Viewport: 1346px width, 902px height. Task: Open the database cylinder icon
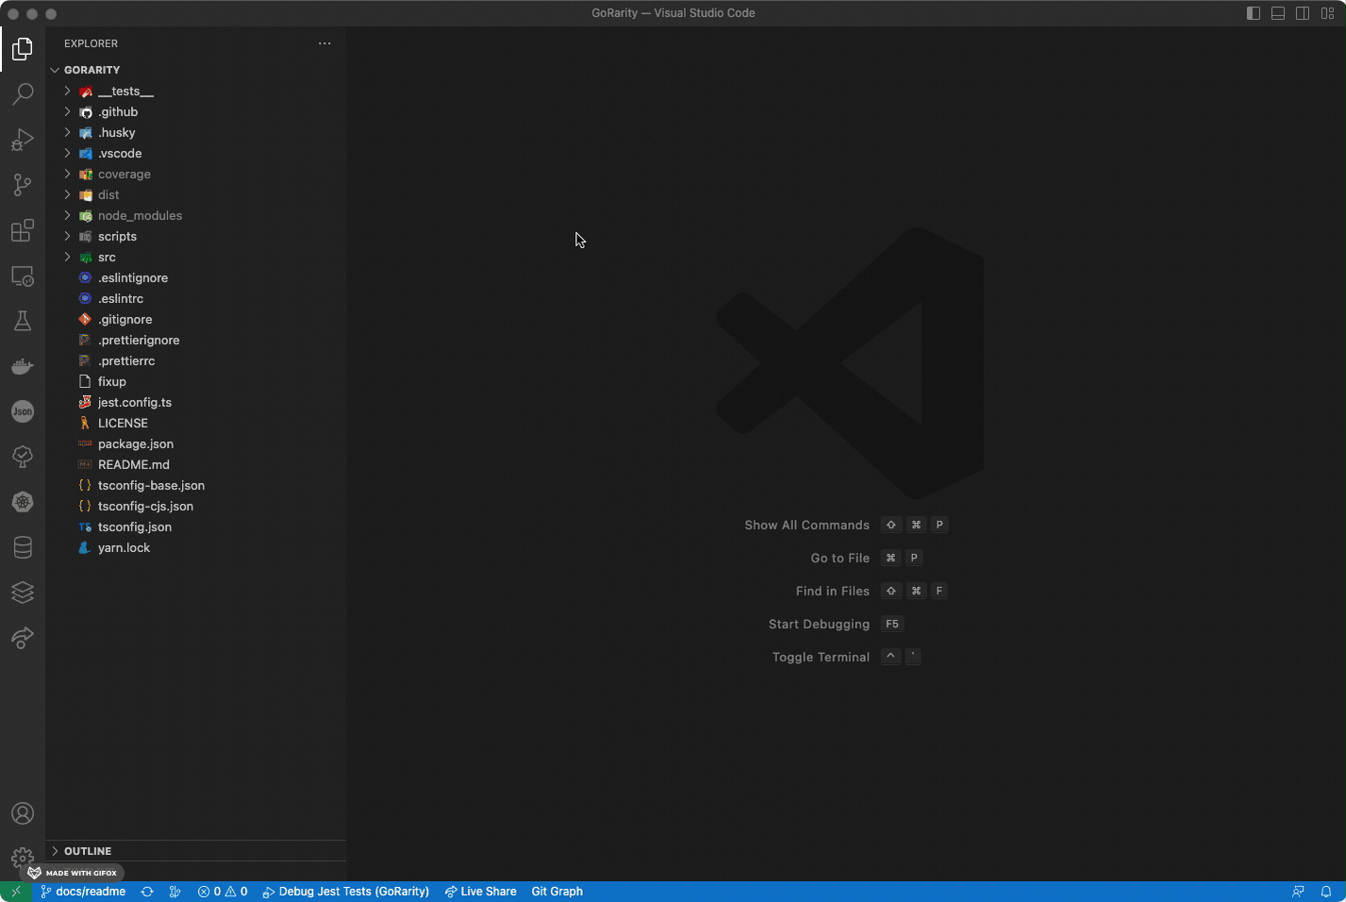[23, 547]
